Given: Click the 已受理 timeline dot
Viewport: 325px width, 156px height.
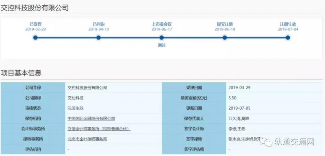Looking at the screenshot, I should 35,37.
